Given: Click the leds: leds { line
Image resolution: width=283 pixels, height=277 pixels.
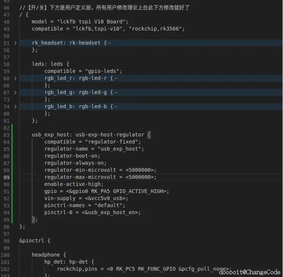Looking at the screenshot, I should pyautogui.click(x=50, y=64).
